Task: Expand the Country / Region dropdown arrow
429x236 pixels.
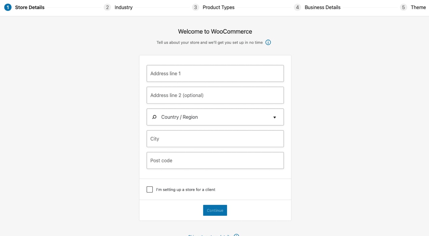Action: (275, 117)
